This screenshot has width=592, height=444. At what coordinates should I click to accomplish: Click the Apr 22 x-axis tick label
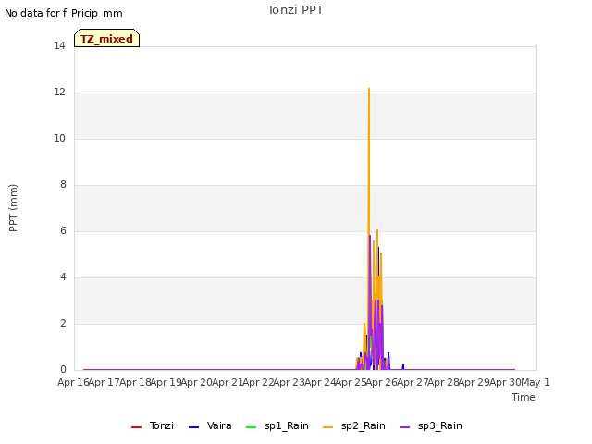click(258, 382)
